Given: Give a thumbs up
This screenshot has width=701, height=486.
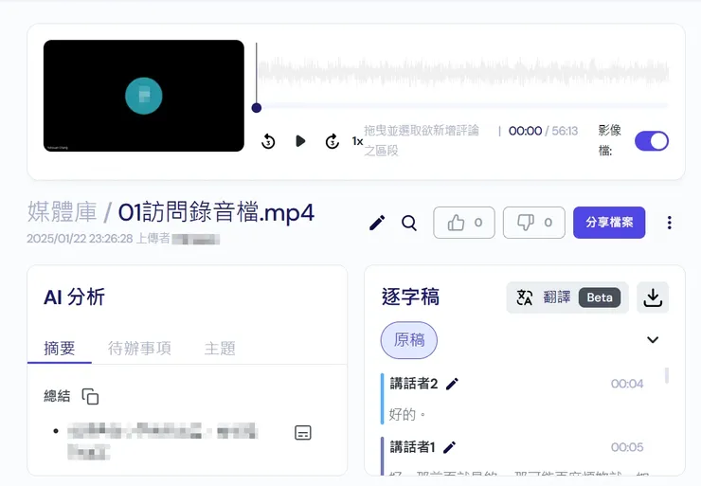Looking at the screenshot, I should click(464, 223).
